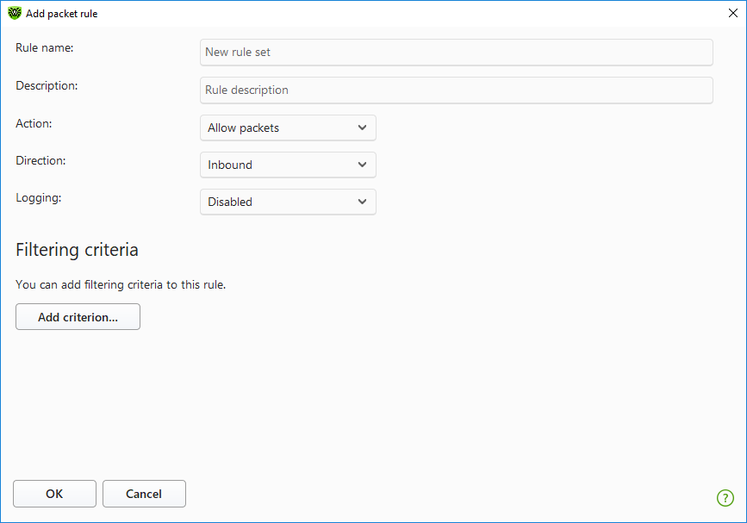Click the Add criterion button
747x523 pixels.
pos(78,317)
